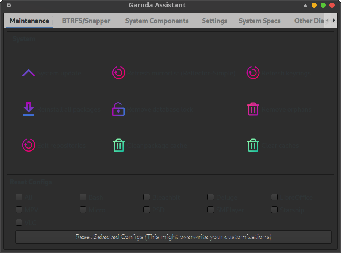This screenshot has width=341, height=253.
Task: Click the Remove database lock padlock icon
Action: [x=118, y=109]
